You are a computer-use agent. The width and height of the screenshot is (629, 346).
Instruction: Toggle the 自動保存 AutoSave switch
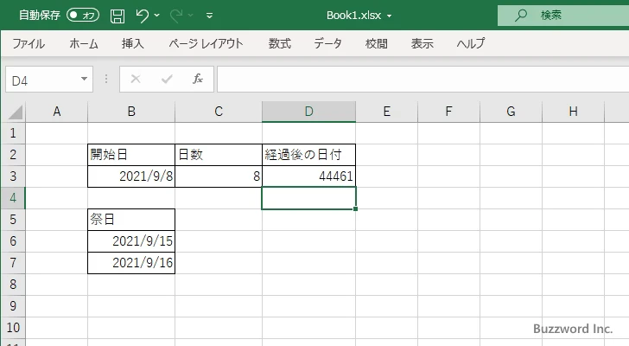pyautogui.click(x=83, y=16)
